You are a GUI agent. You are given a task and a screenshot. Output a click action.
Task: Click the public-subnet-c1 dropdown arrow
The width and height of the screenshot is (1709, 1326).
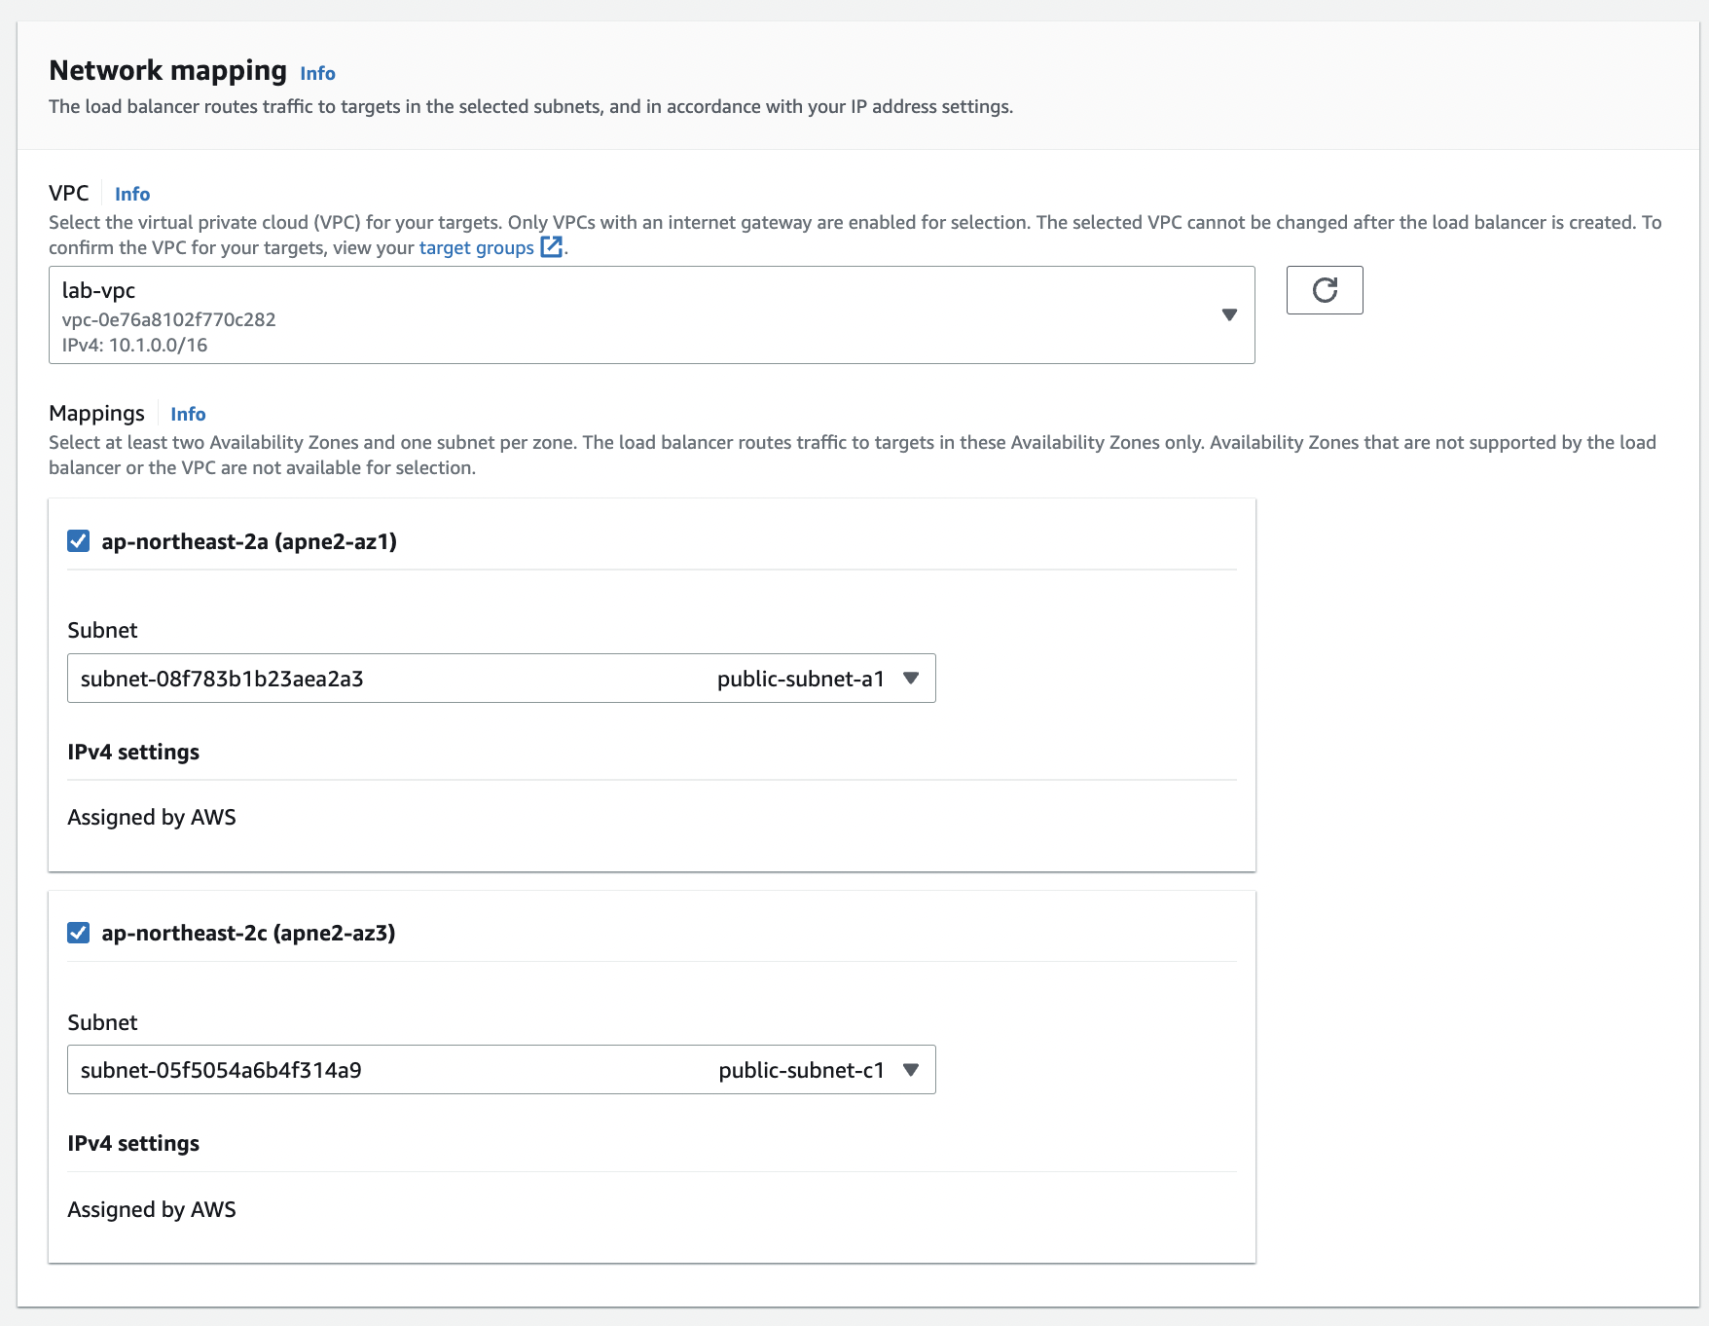click(x=911, y=1070)
